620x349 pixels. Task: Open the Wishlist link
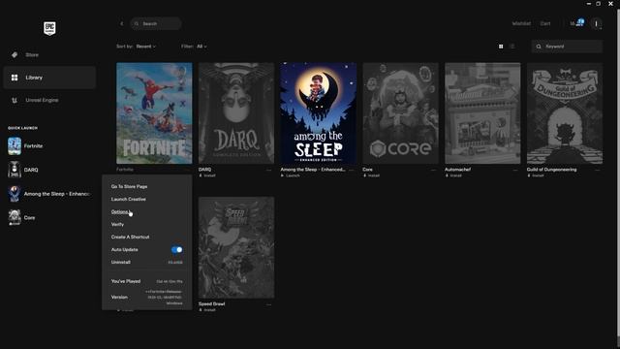pos(521,23)
